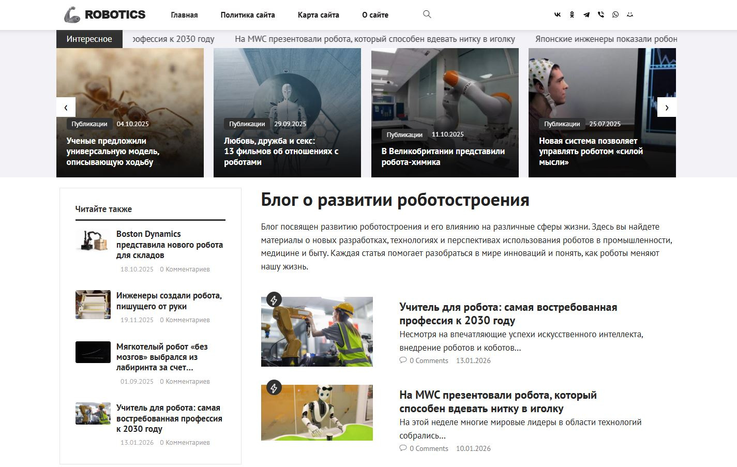The width and height of the screenshot is (737, 467).
Task: Open the slide «Любовь, дружба и секс: 13 фильмов»
Action: point(281,152)
